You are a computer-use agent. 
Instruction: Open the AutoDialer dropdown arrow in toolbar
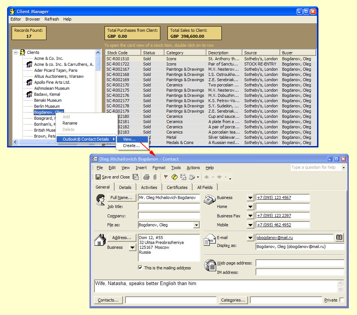198,177
